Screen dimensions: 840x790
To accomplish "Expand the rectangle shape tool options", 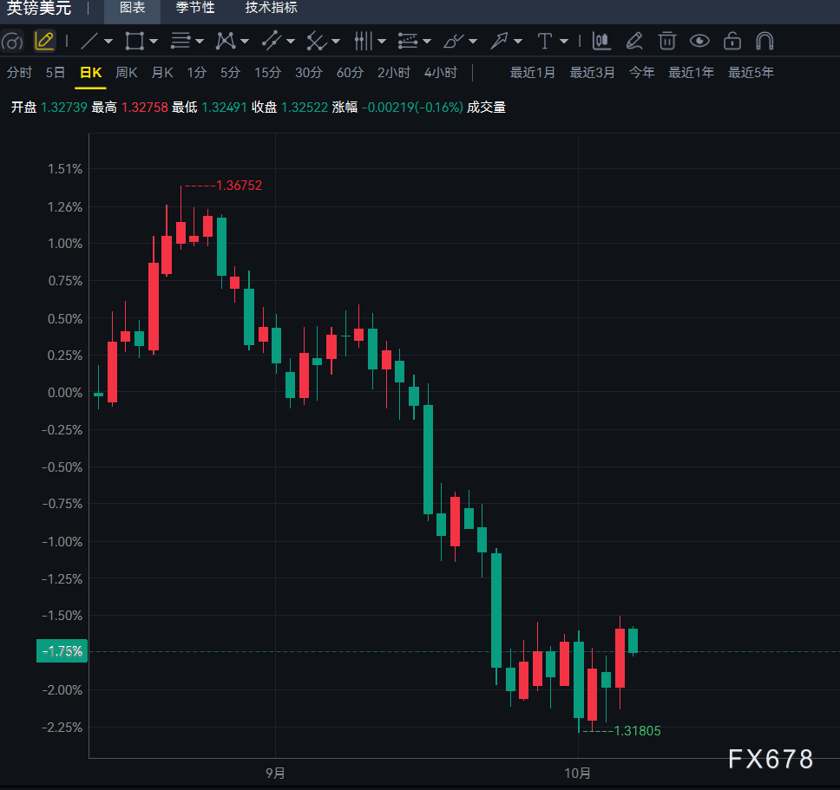I will (154, 42).
